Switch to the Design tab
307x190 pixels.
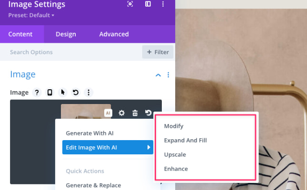66,34
